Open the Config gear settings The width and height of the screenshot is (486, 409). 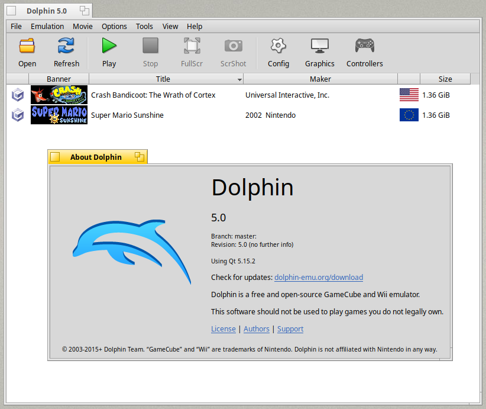pos(278,46)
